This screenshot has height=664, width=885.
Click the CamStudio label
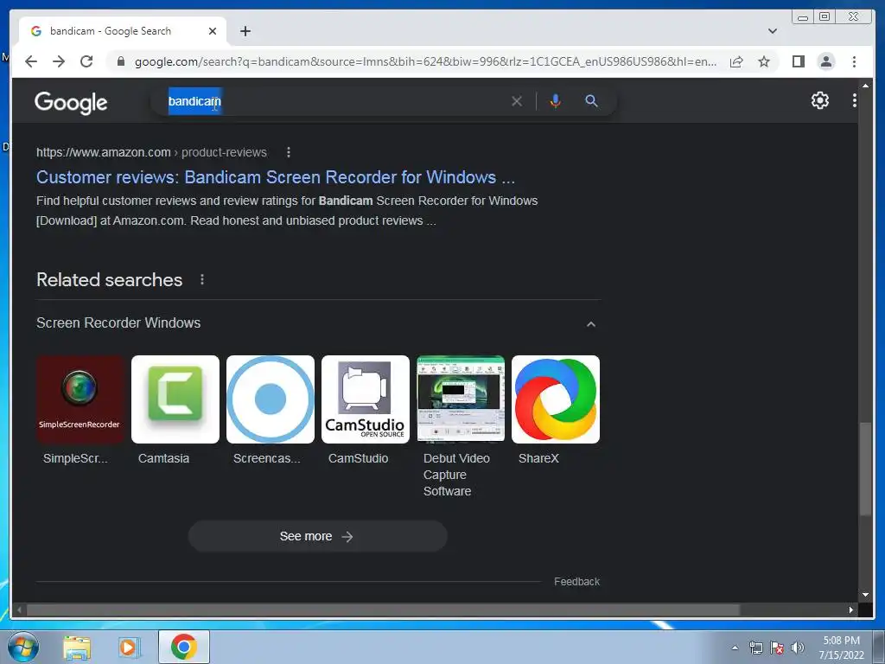(359, 458)
